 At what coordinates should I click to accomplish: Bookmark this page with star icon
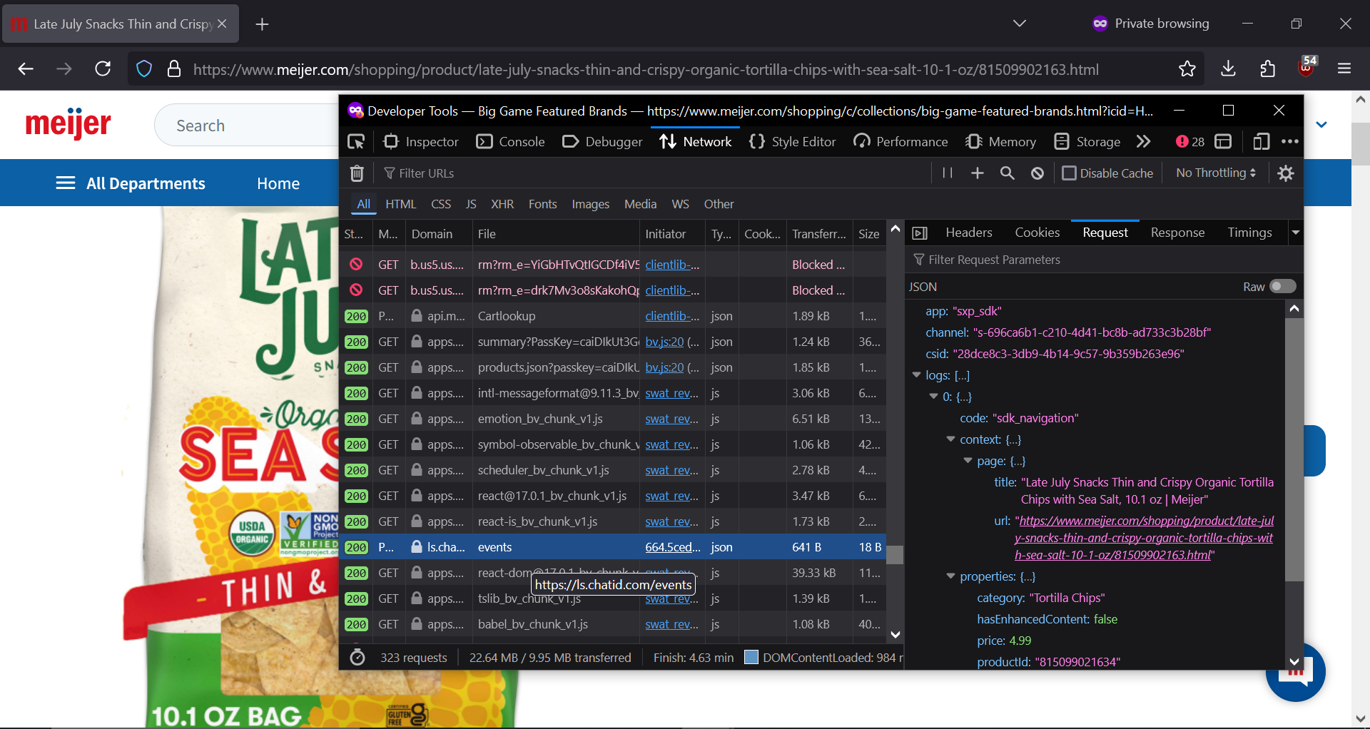click(1187, 68)
